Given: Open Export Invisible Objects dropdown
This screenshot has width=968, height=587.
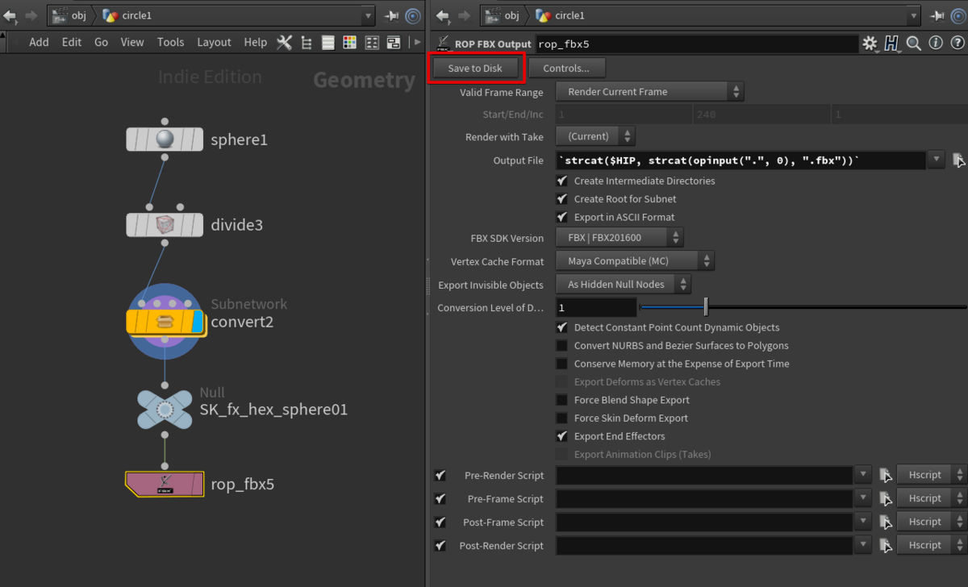Looking at the screenshot, I should point(624,284).
